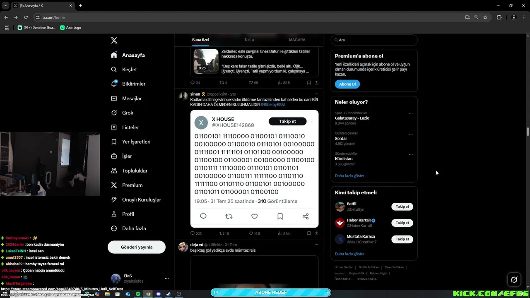This screenshot has height=298, width=530.
Task: Open the Grok floating button
Action: pos(514,280)
